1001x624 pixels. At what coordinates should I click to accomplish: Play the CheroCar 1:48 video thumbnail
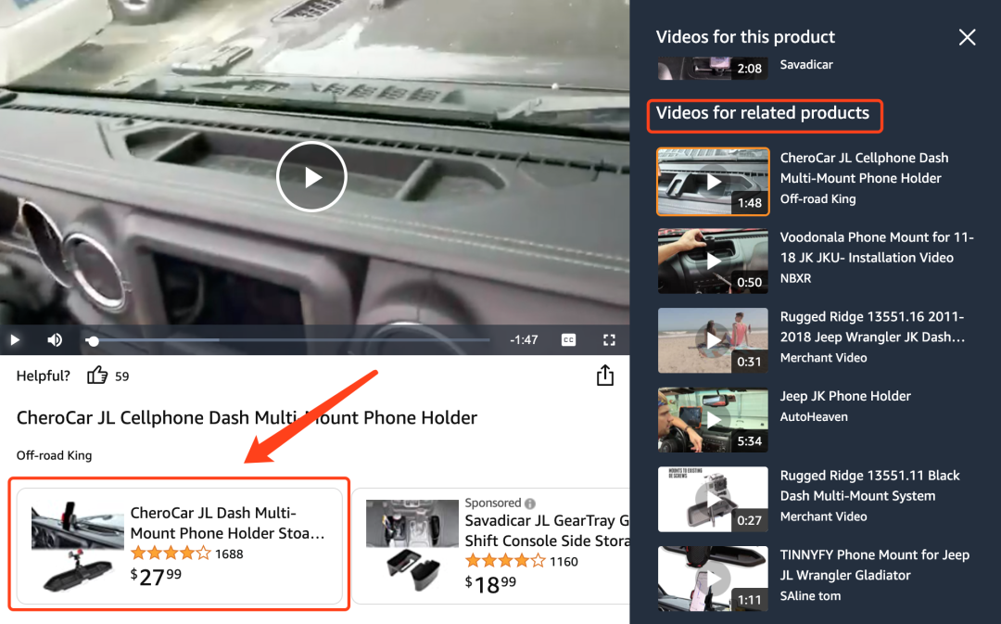pos(713,182)
